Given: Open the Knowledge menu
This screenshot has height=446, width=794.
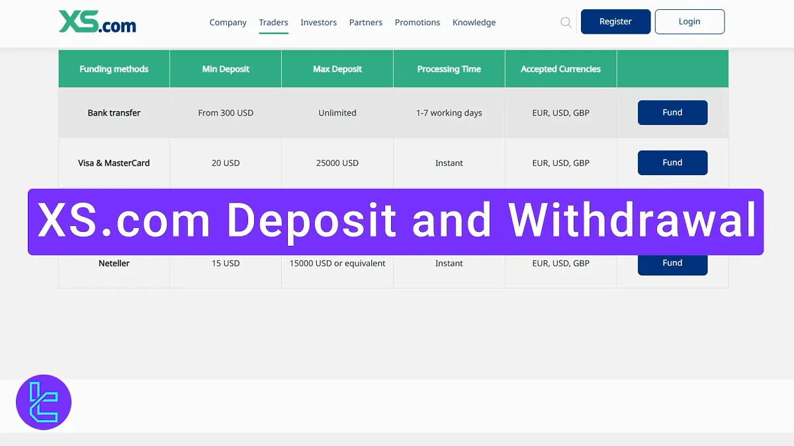Looking at the screenshot, I should tap(474, 22).
